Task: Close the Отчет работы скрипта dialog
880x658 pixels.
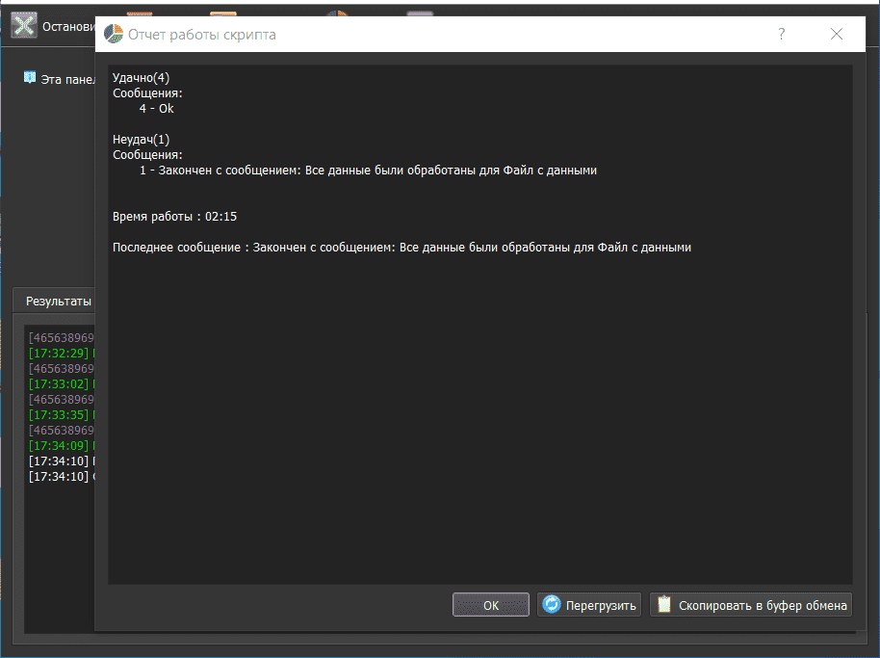Action: coord(837,35)
